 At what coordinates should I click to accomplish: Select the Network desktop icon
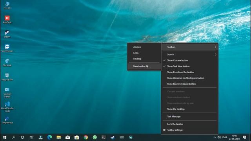[x=7, y=63]
